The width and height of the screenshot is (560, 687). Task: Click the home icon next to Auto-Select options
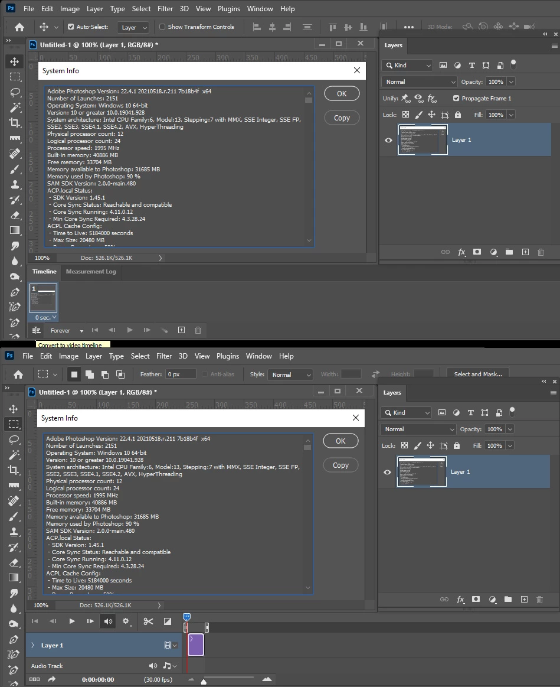coord(19,27)
